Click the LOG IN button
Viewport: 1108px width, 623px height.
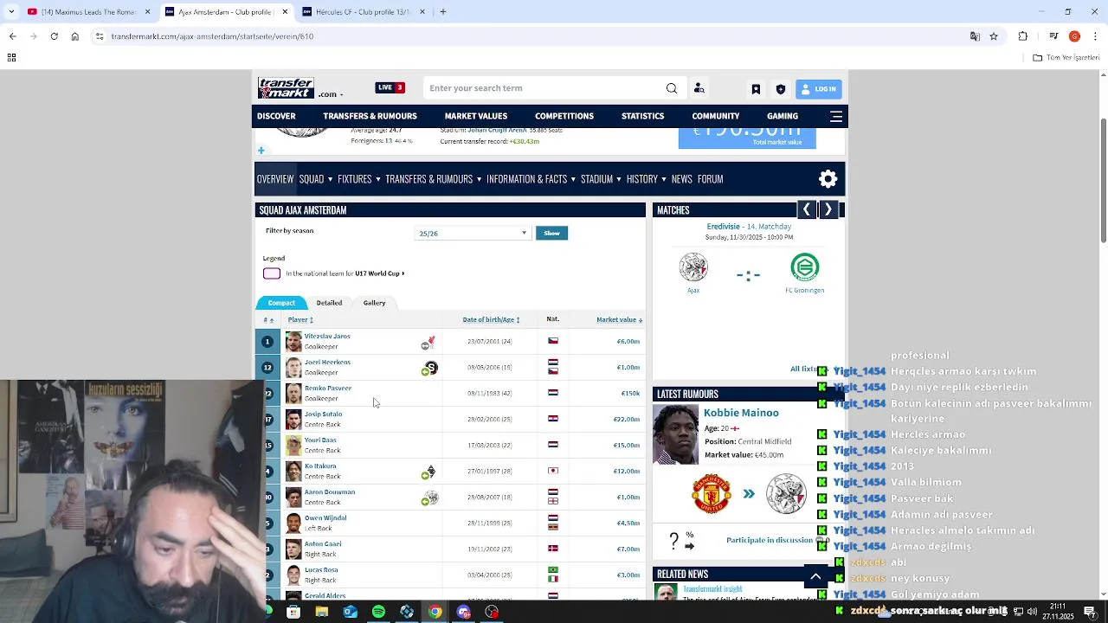click(818, 88)
